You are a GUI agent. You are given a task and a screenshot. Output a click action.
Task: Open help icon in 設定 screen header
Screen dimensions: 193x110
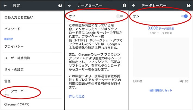click(60, 5)
